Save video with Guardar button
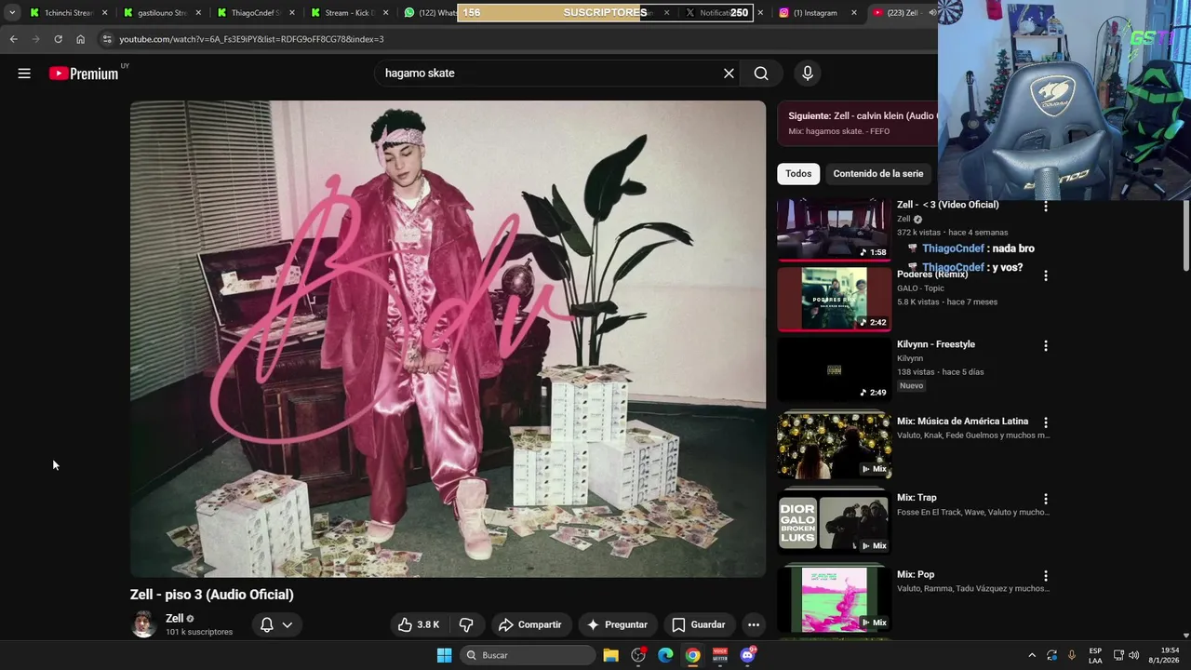The width and height of the screenshot is (1191, 670). point(698,624)
